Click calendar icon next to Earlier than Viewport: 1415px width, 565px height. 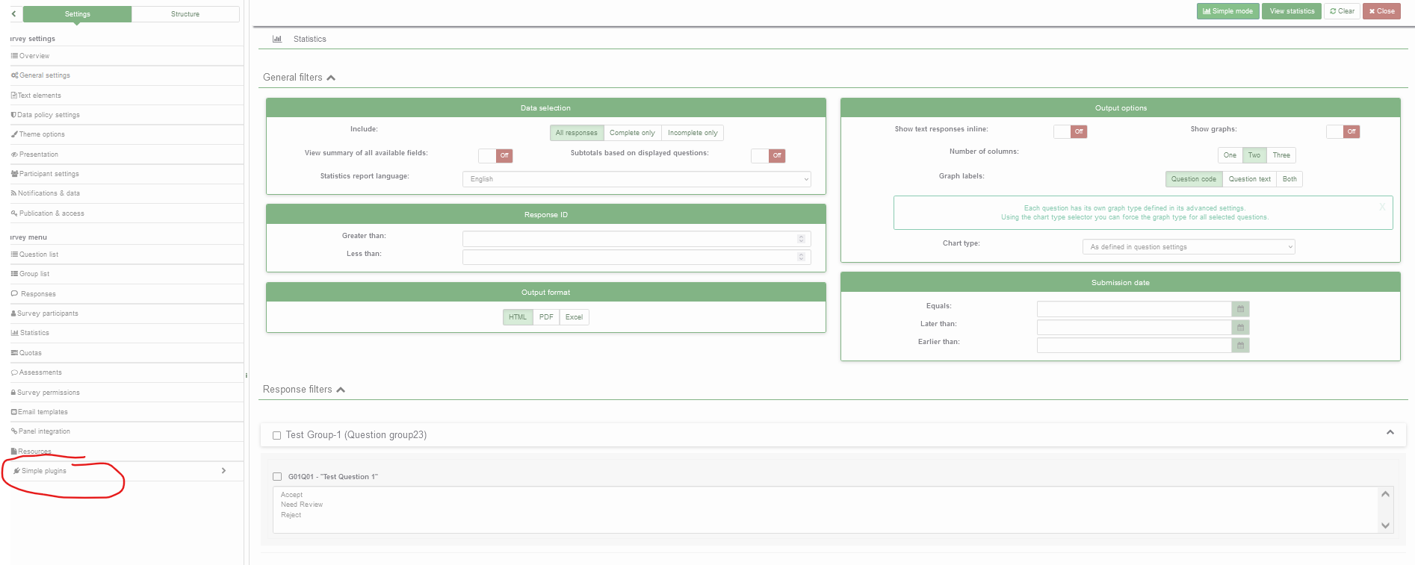[1240, 346]
